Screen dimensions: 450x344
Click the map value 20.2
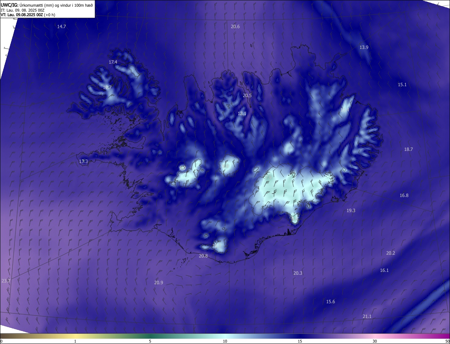(x=391, y=253)
